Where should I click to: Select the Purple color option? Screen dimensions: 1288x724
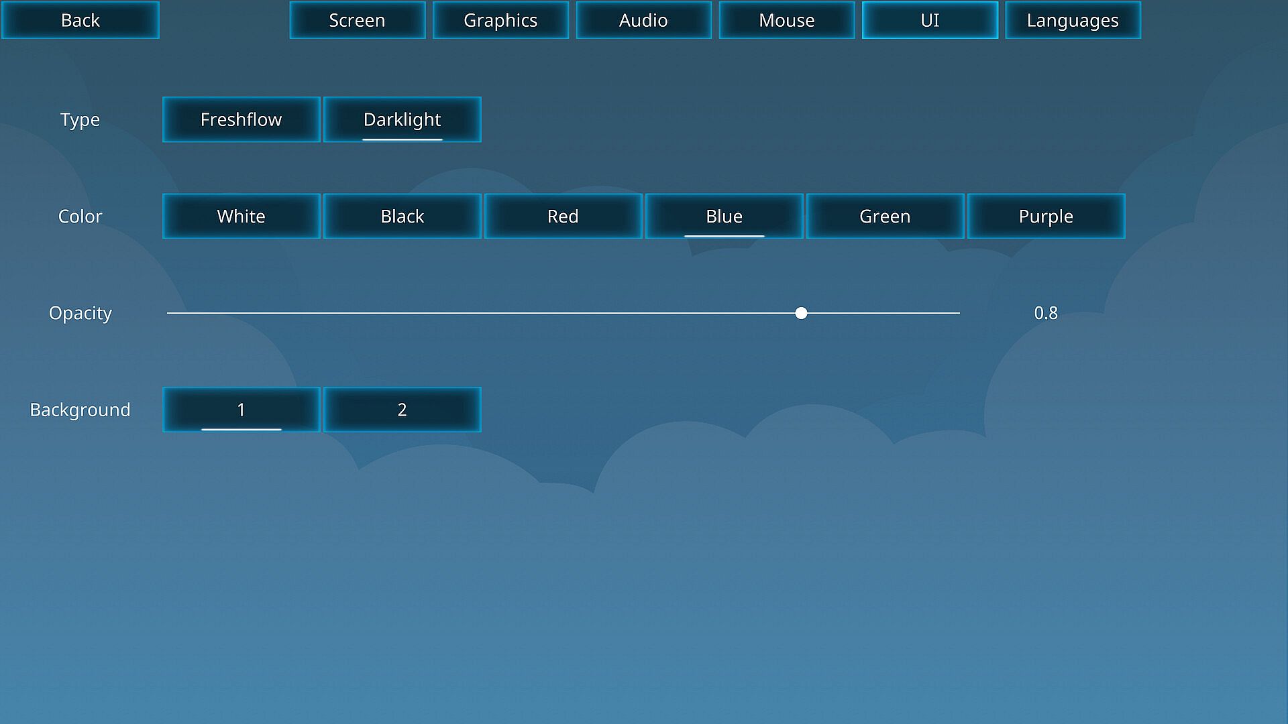[1046, 216]
